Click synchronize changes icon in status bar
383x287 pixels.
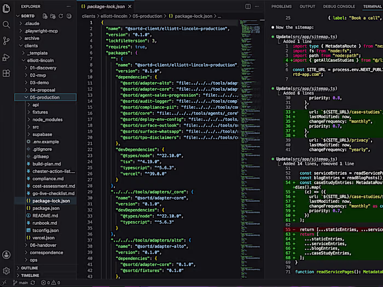(x=33, y=283)
